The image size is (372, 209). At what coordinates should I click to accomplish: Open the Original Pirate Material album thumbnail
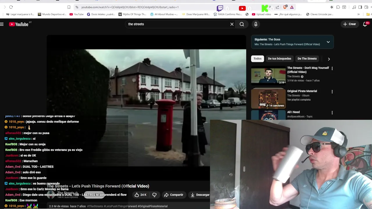pos(268,99)
